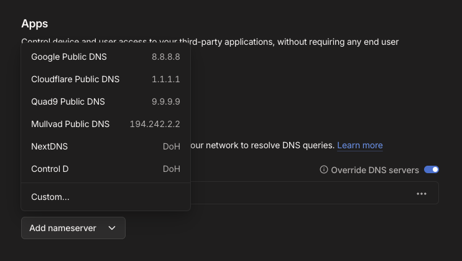Open the Learn more link

359,145
